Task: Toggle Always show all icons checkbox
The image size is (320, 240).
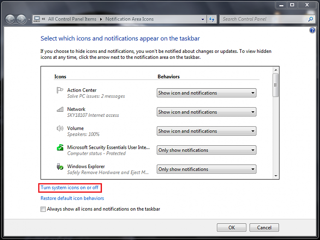Action: pyautogui.click(x=43, y=209)
